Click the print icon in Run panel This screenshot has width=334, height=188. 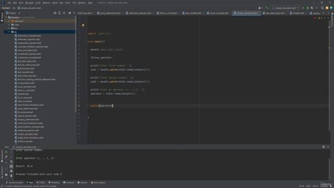(11, 171)
